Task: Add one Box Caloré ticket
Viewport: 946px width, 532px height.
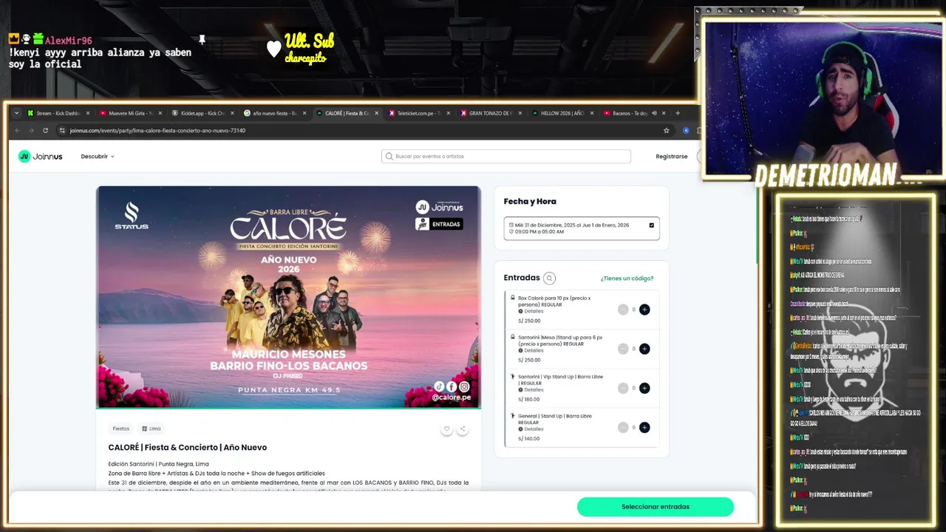Action: point(644,310)
